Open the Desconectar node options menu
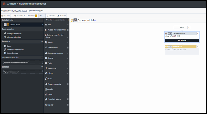The width and height of the screenshot is (207, 114). click(198, 46)
